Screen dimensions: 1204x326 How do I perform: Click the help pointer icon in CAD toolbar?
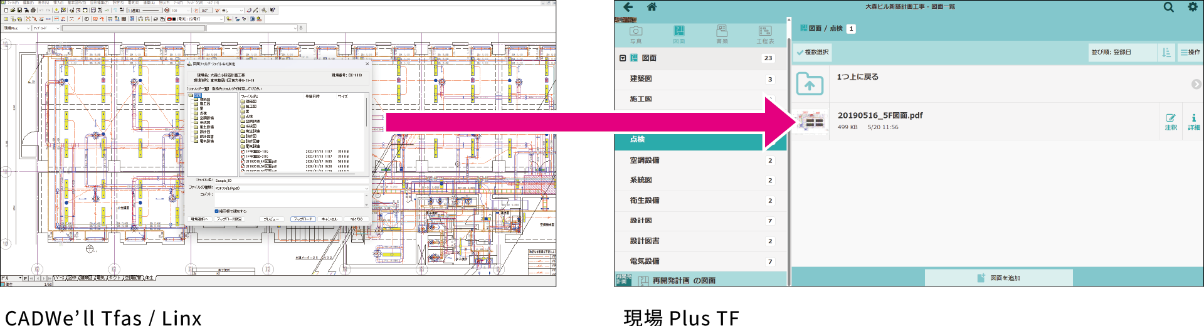tap(273, 11)
